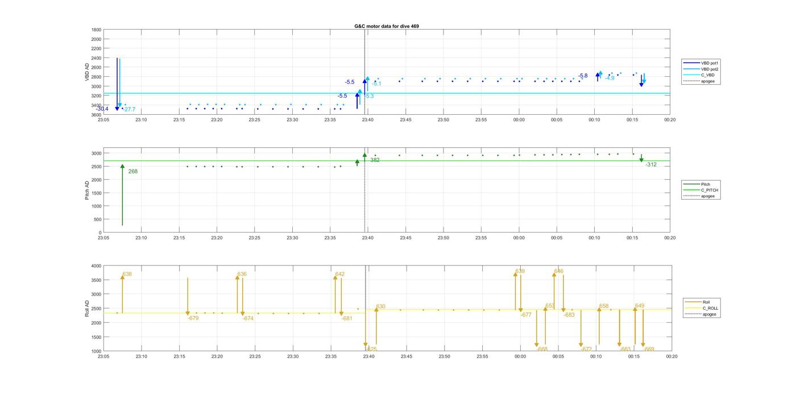Click the roll arrow labeled 638
796x394 pixels.
[x=122, y=293]
